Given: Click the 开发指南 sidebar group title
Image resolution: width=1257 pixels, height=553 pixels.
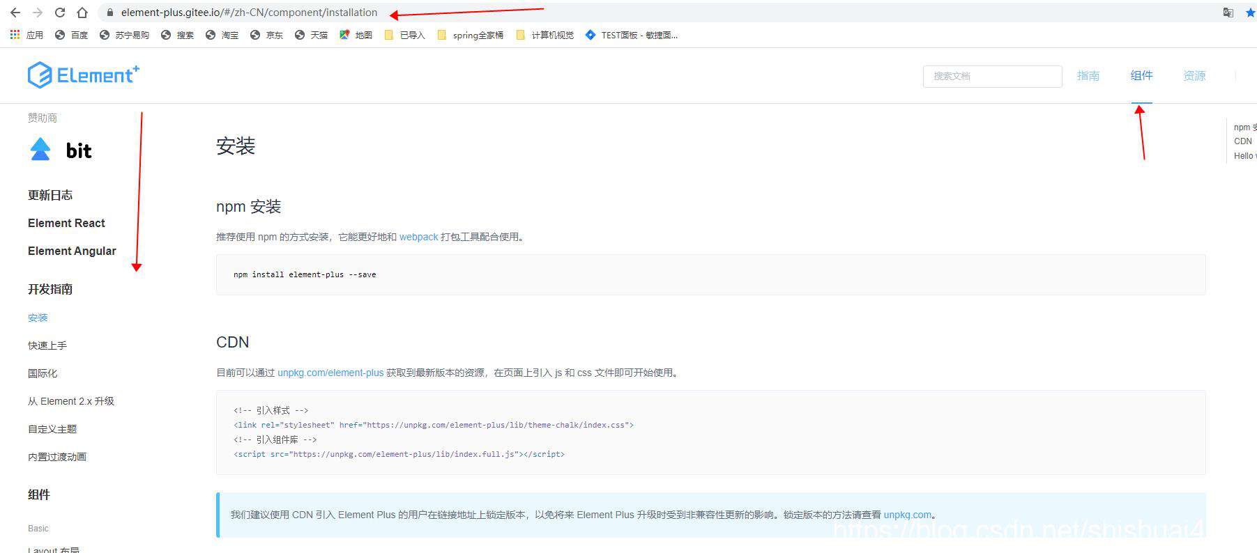Looking at the screenshot, I should tap(50, 289).
